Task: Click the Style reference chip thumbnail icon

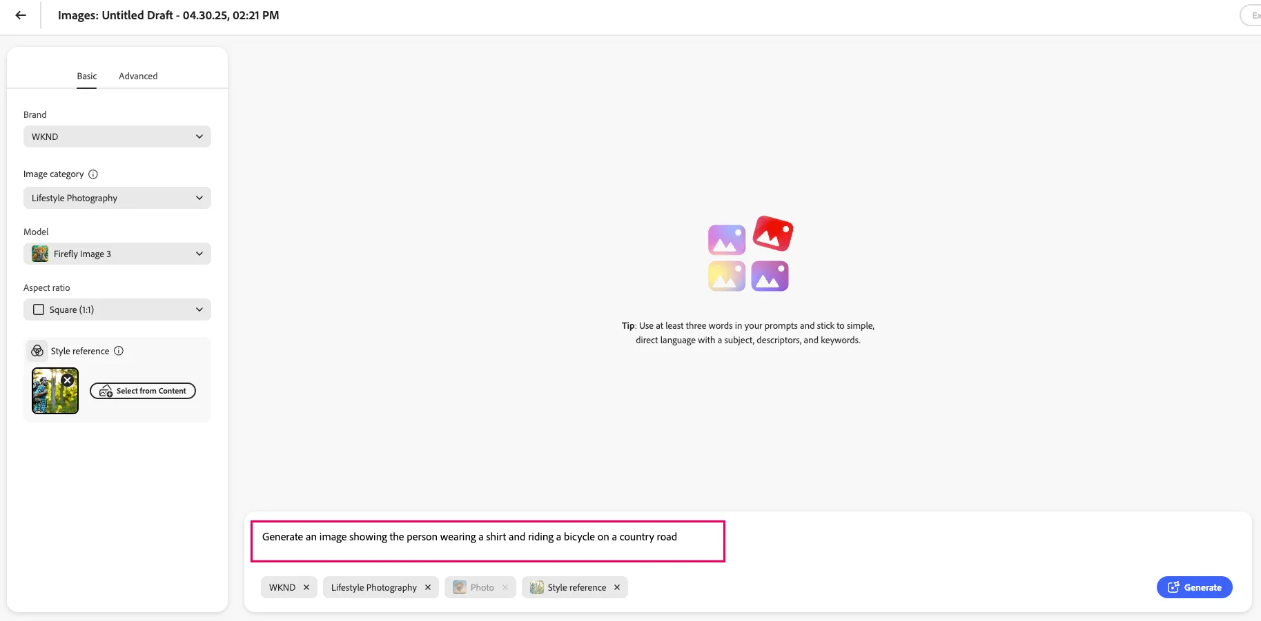Action: [x=536, y=587]
